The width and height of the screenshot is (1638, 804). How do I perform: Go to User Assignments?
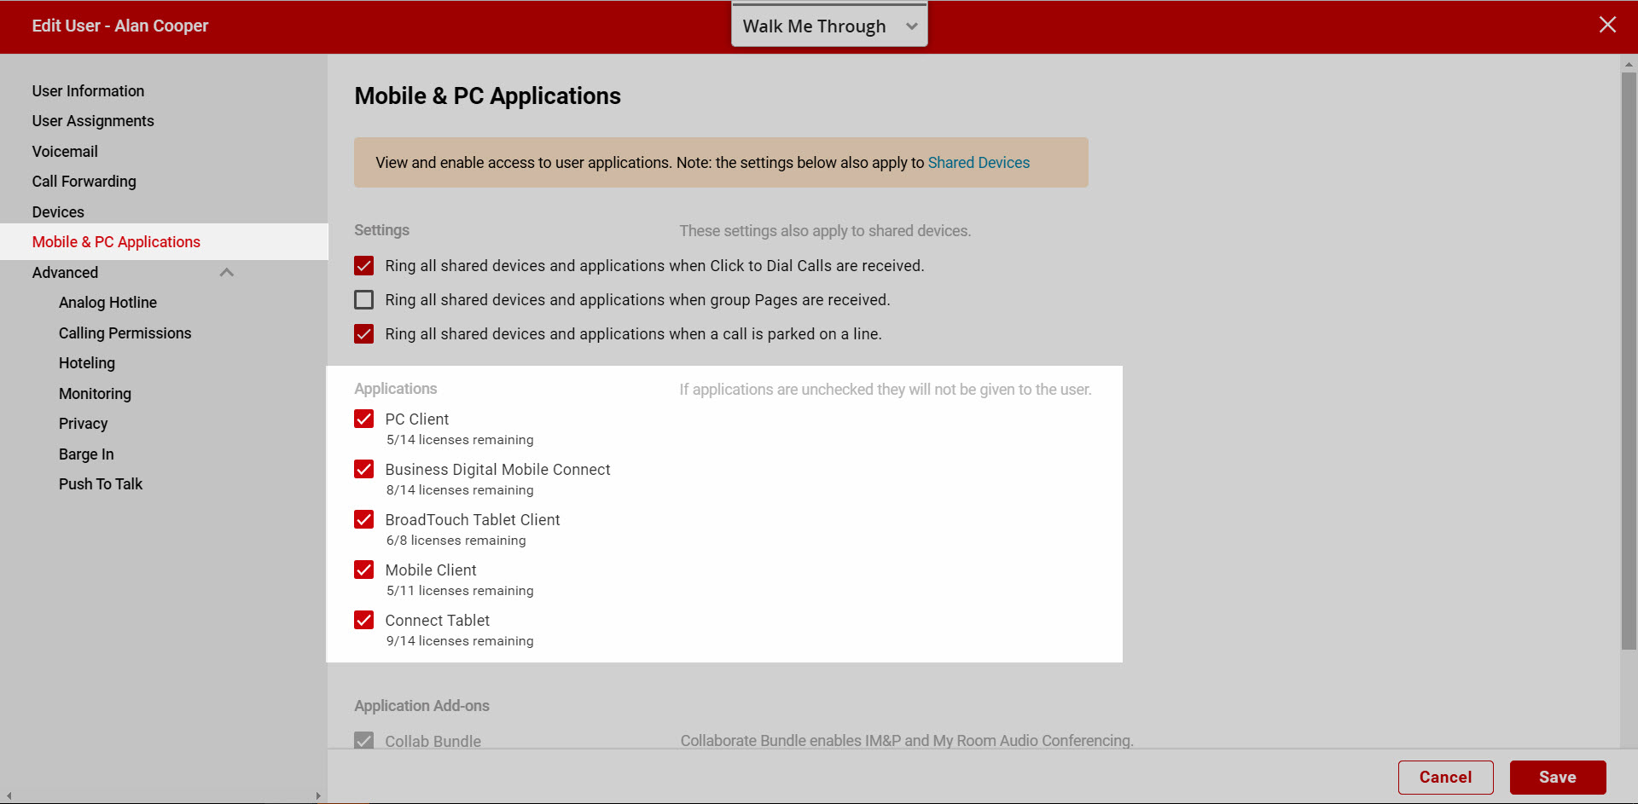pos(93,121)
